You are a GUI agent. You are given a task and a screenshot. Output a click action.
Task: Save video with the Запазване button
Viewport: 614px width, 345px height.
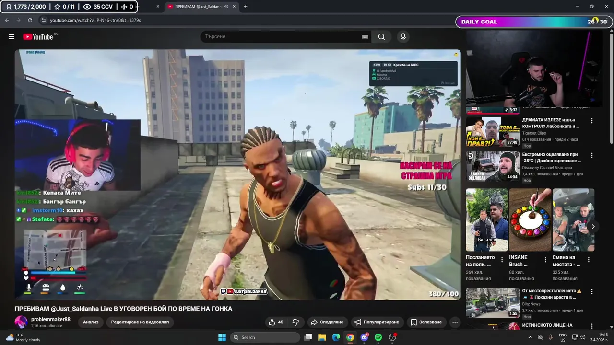click(x=426, y=322)
